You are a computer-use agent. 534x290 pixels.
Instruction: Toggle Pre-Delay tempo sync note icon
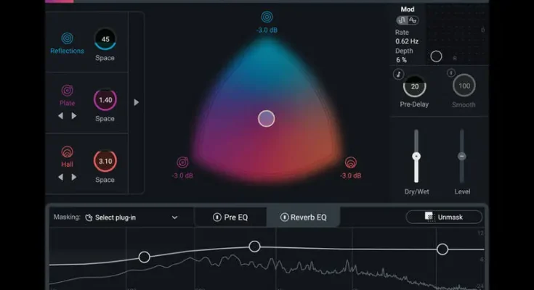(x=397, y=74)
